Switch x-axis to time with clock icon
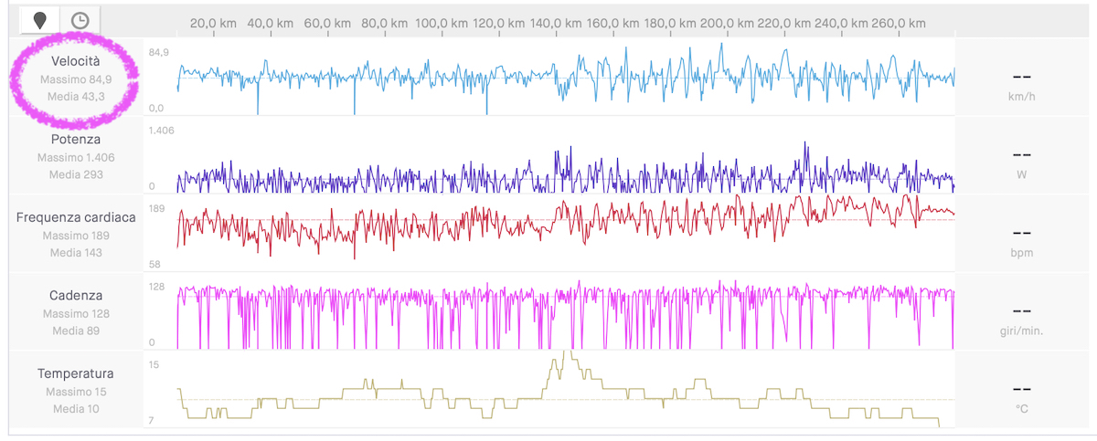The height and width of the screenshot is (441, 1097). (x=81, y=20)
